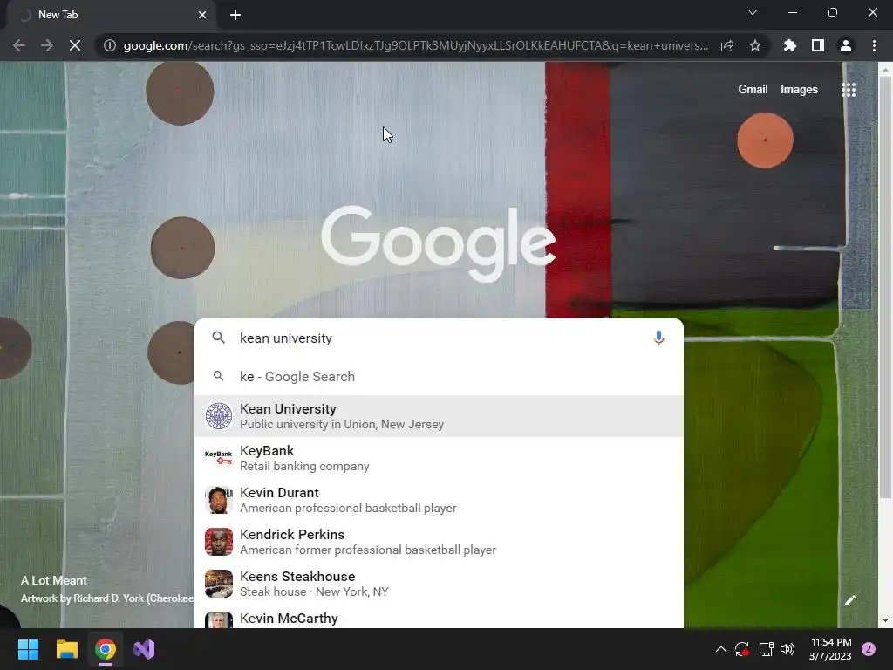Click Chrome icon in taskbar
Viewport: 893px width, 670px height.
(x=106, y=649)
